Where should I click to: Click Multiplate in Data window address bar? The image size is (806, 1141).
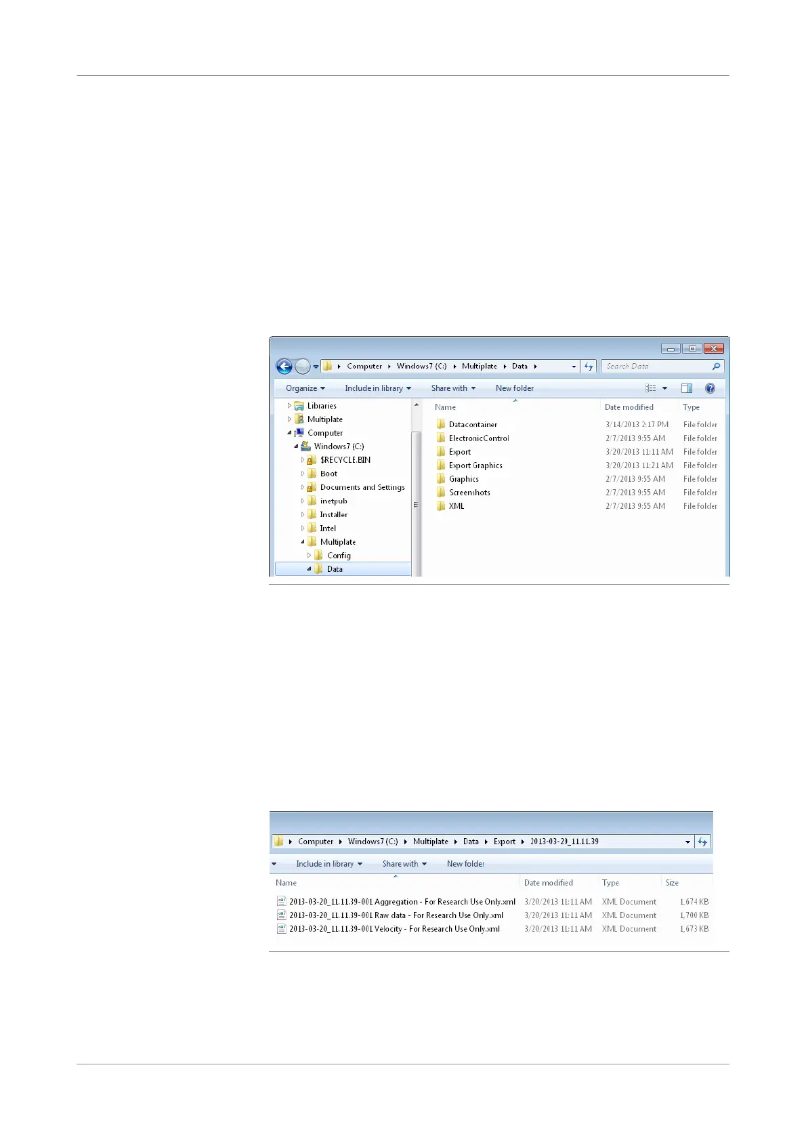coord(480,367)
